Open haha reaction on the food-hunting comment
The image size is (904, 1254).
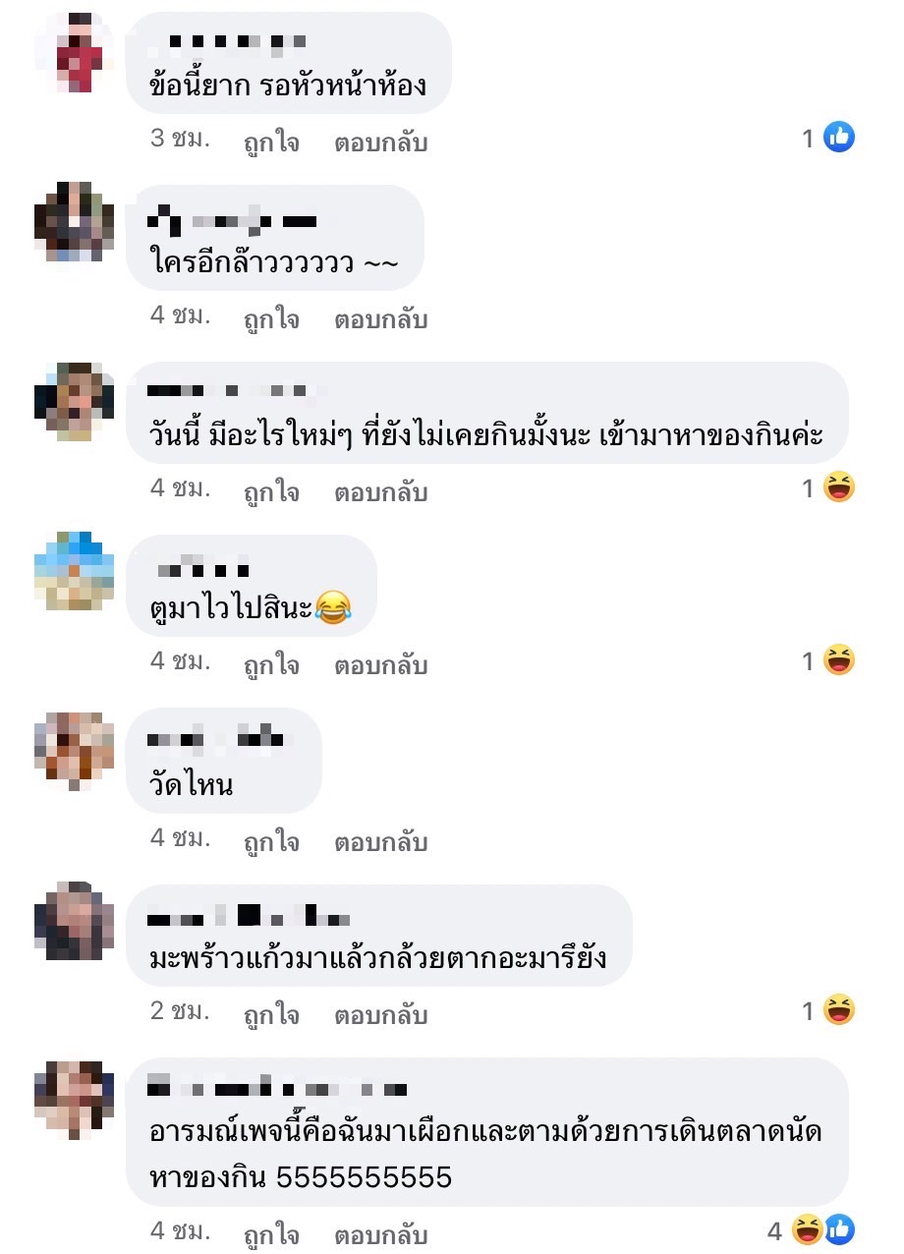pyautogui.click(x=839, y=486)
